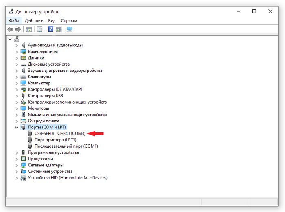Click Show/Hide console tree toolbar icon
The height and width of the screenshot is (212, 285).
click(29, 29)
